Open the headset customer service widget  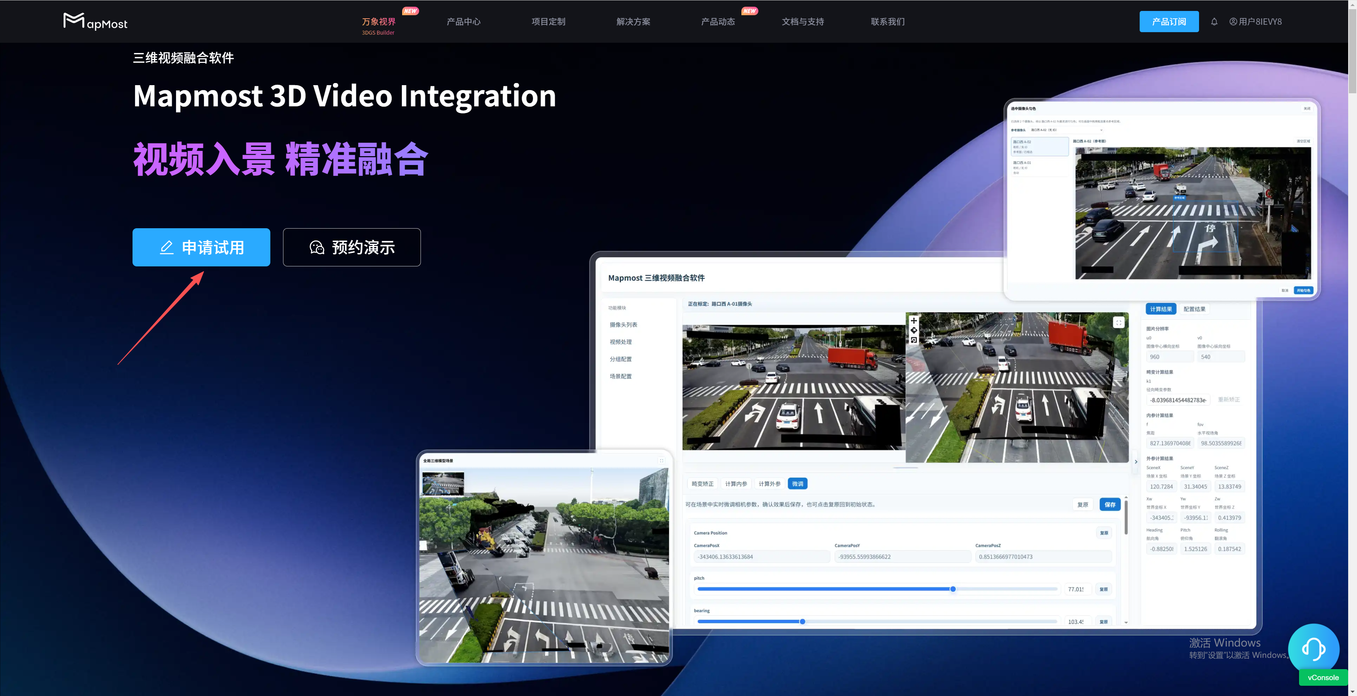pyautogui.click(x=1313, y=649)
